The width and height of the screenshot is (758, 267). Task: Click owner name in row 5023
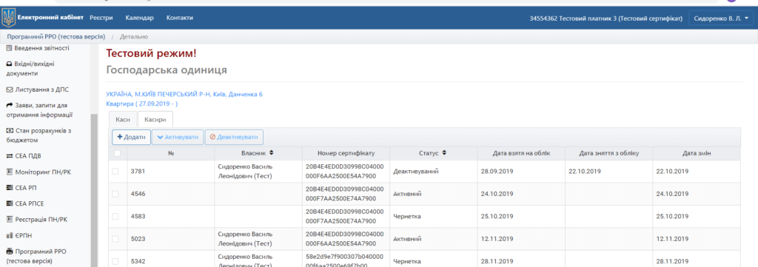246,238
